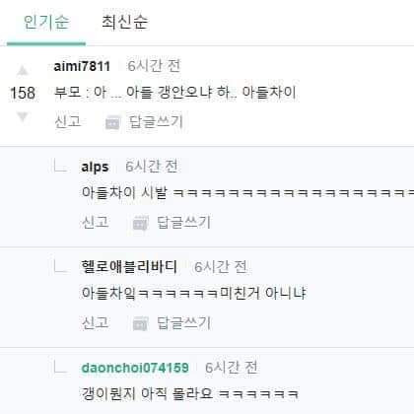Click reply bubble icon under alps's comment
The image size is (414, 414).
[141, 224]
